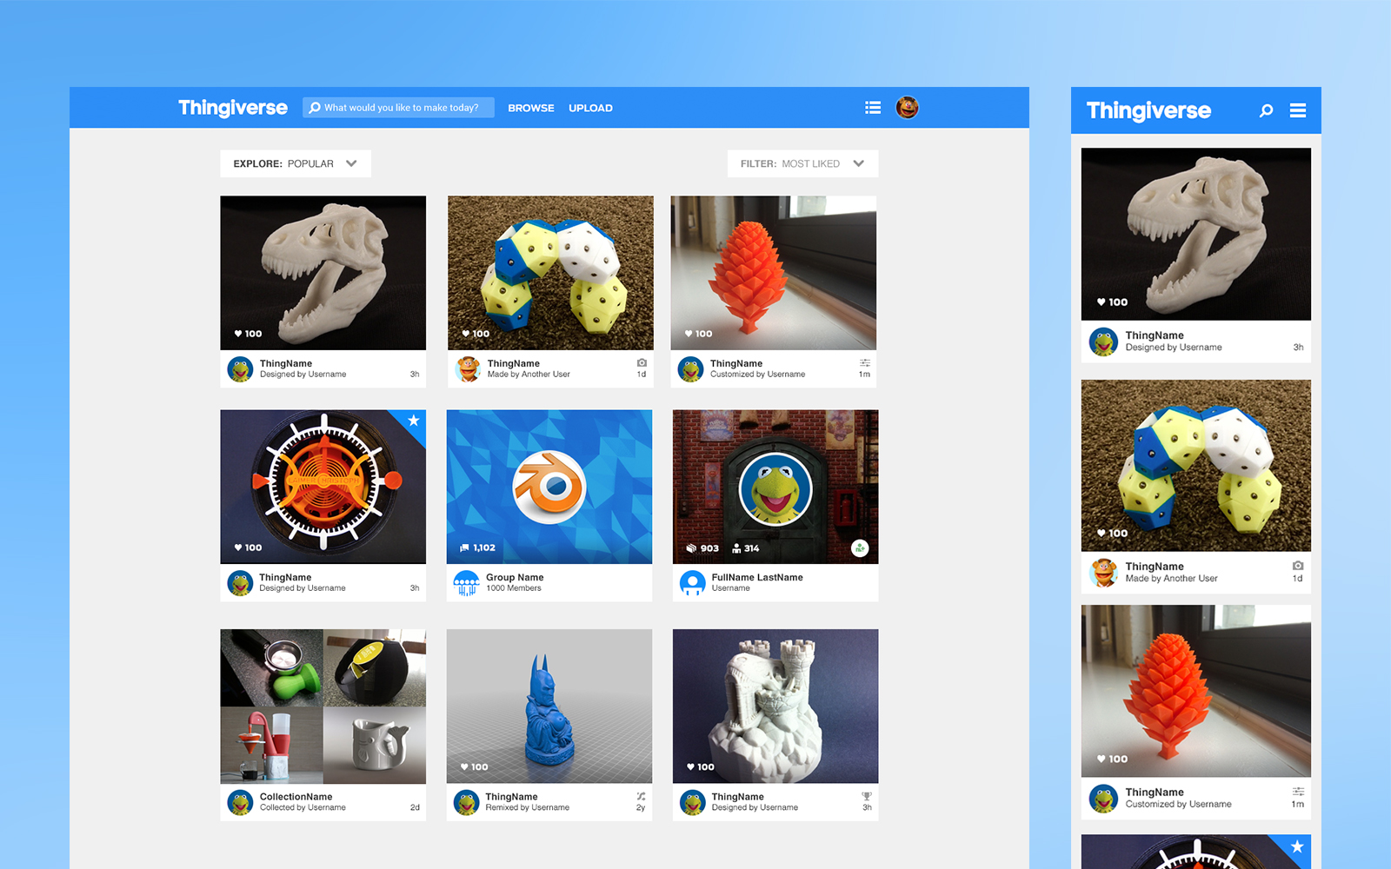Screen dimensions: 1391x869
Task: Click the '1m' timestamp on the mobile pinecone card
Action: [1297, 805]
